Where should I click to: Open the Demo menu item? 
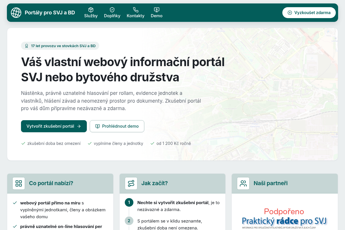coord(157,13)
